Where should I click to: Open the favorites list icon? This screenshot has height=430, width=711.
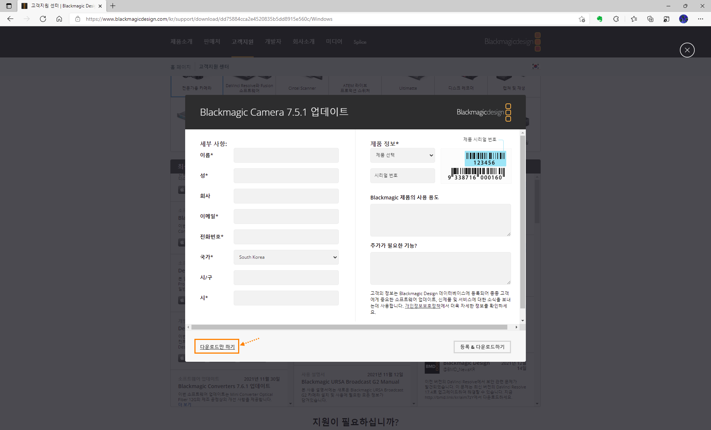(x=634, y=19)
